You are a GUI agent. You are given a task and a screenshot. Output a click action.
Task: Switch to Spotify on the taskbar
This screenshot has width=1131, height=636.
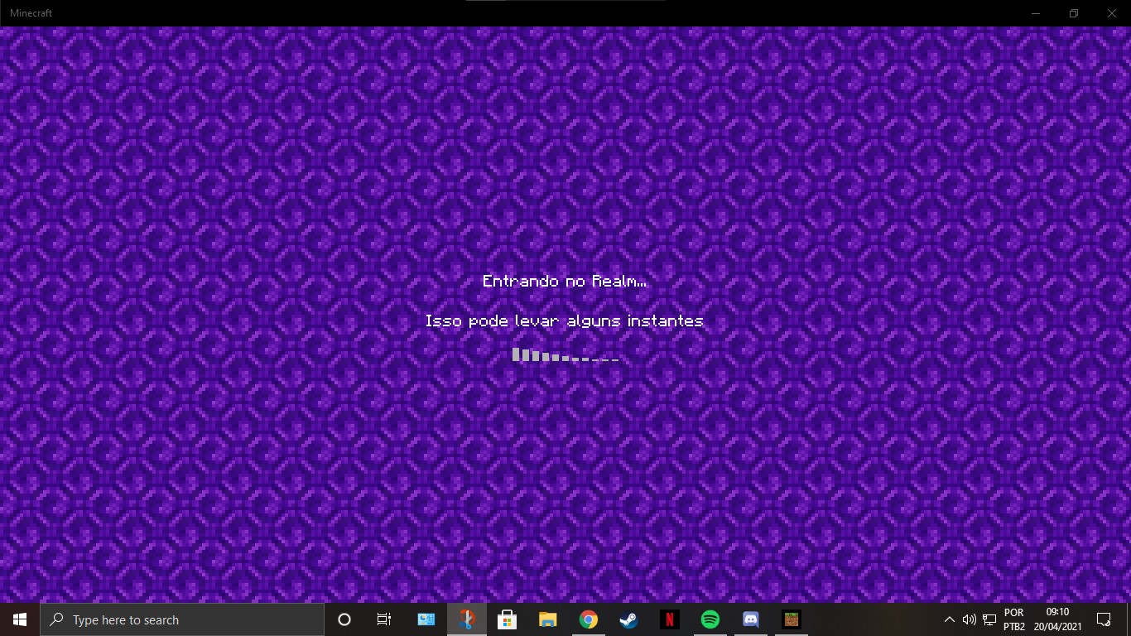(x=710, y=619)
